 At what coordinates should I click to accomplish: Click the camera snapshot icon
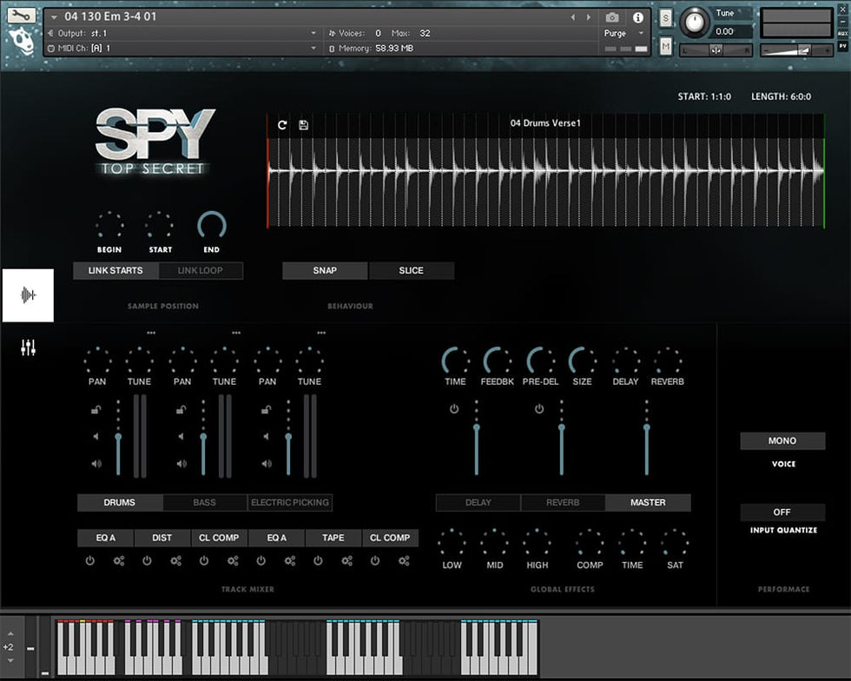tap(612, 17)
